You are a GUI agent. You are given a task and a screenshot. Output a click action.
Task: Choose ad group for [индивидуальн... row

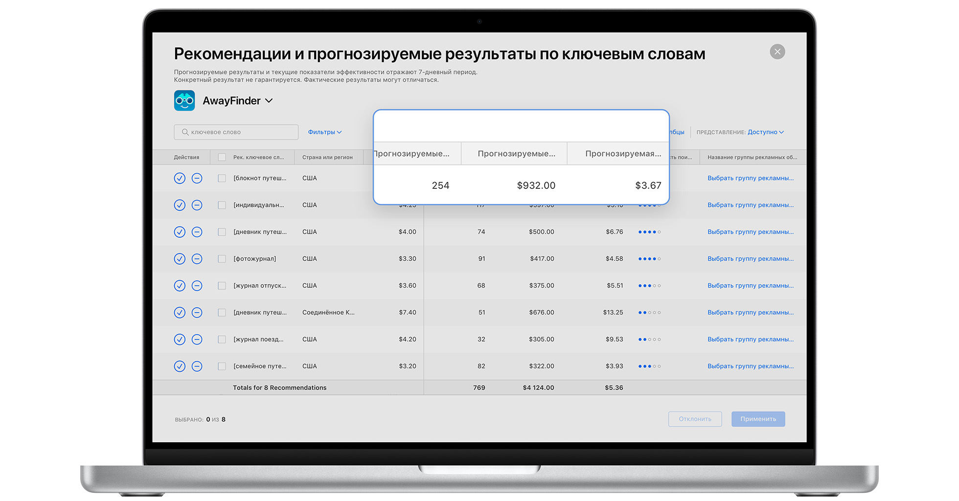751,205
